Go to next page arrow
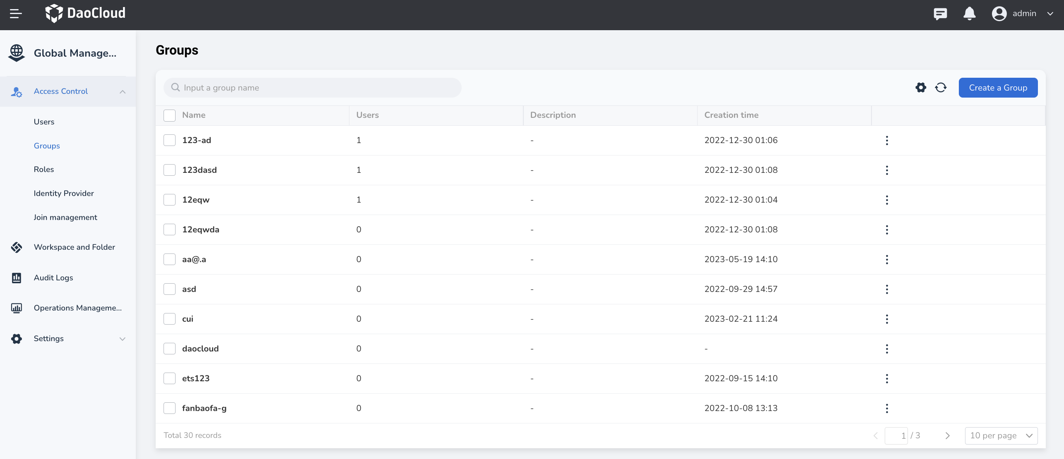The width and height of the screenshot is (1064, 459). pos(947,436)
